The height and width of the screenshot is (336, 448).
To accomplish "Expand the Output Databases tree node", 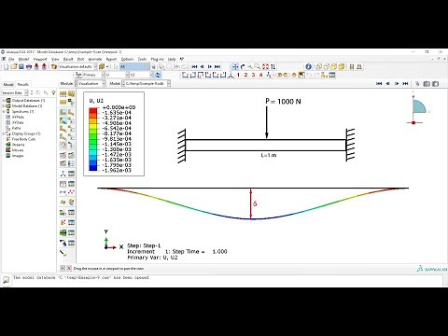I will [4, 101].
